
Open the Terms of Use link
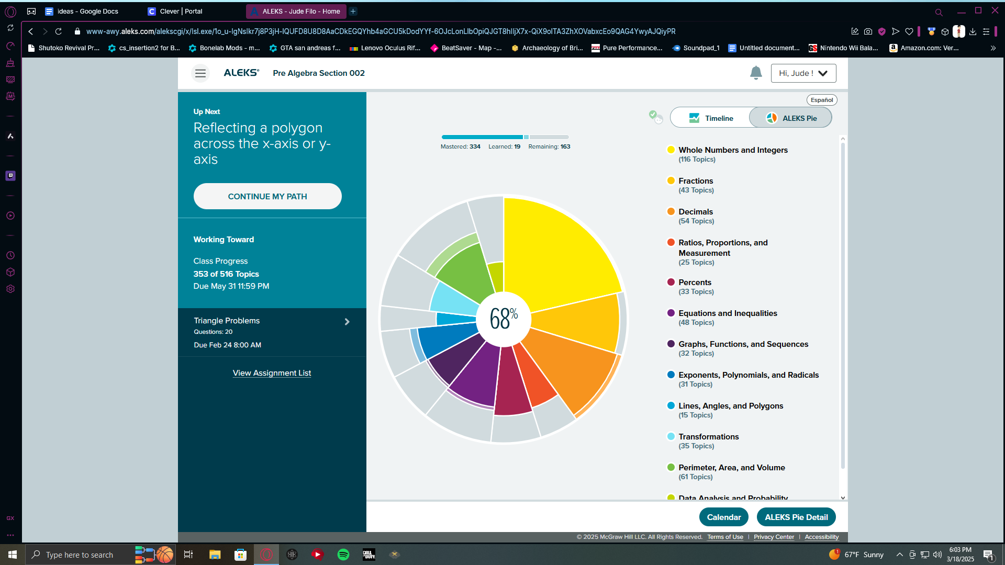(725, 537)
